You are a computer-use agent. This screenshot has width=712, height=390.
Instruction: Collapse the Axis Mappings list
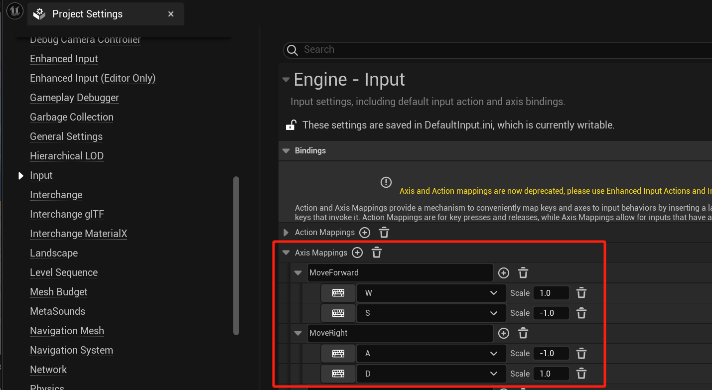pyautogui.click(x=286, y=253)
